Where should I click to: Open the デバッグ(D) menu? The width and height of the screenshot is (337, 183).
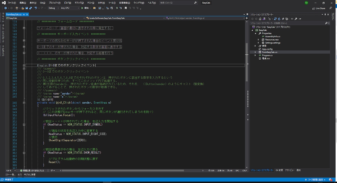[x=79, y=3]
